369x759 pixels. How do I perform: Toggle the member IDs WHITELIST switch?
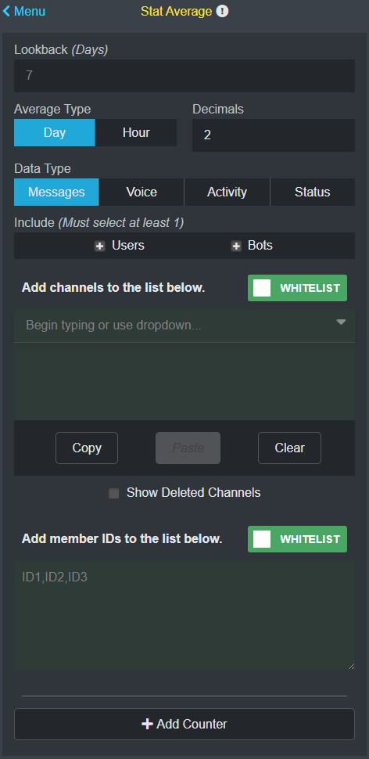[x=297, y=539]
